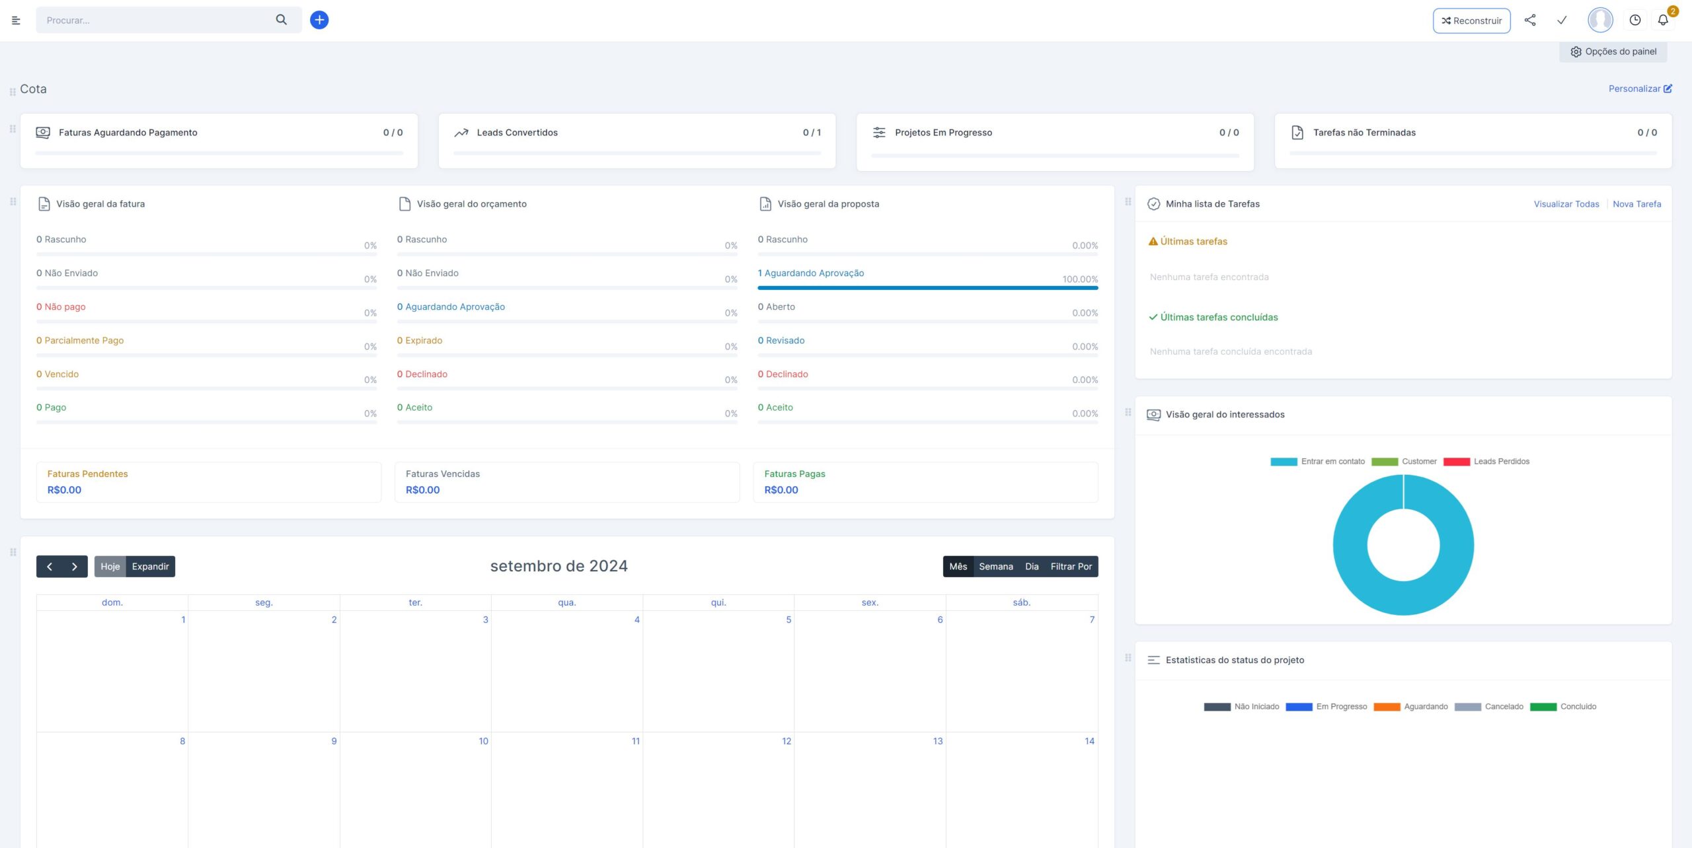The height and width of the screenshot is (848, 1692).
Task: Toggle the sidebar menu icon
Action: click(x=16, y=20)
